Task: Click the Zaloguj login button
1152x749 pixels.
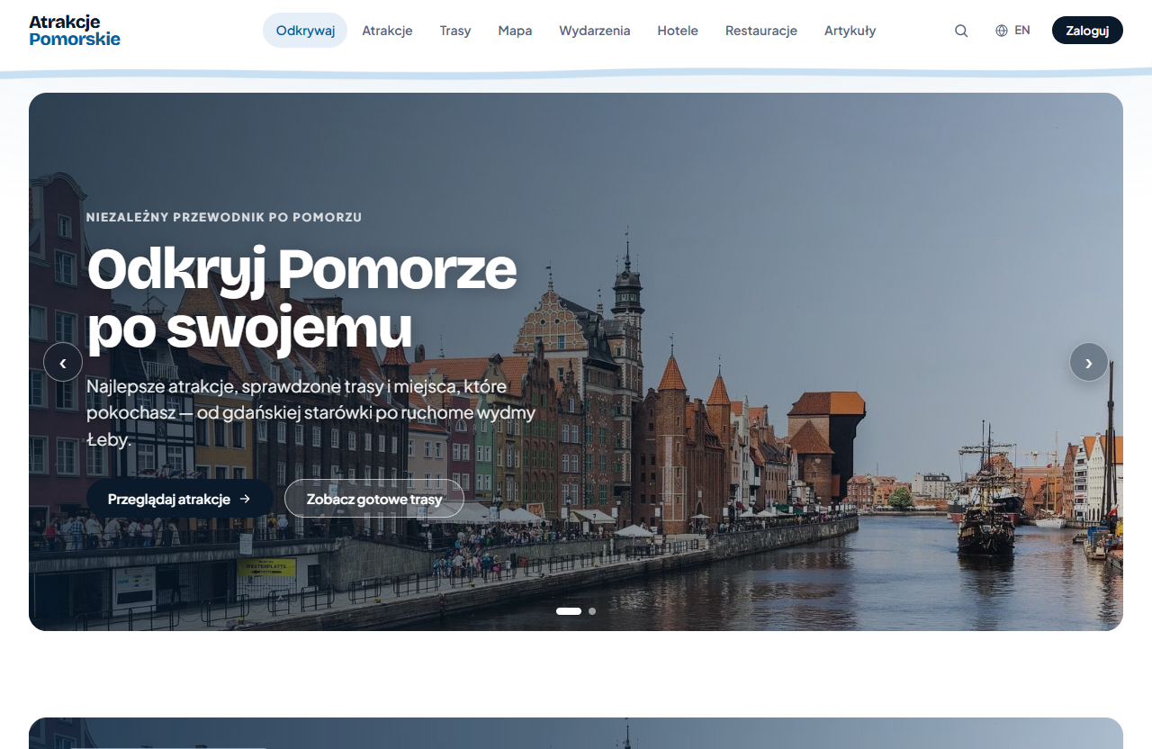Action: (x=1087, y=30)
